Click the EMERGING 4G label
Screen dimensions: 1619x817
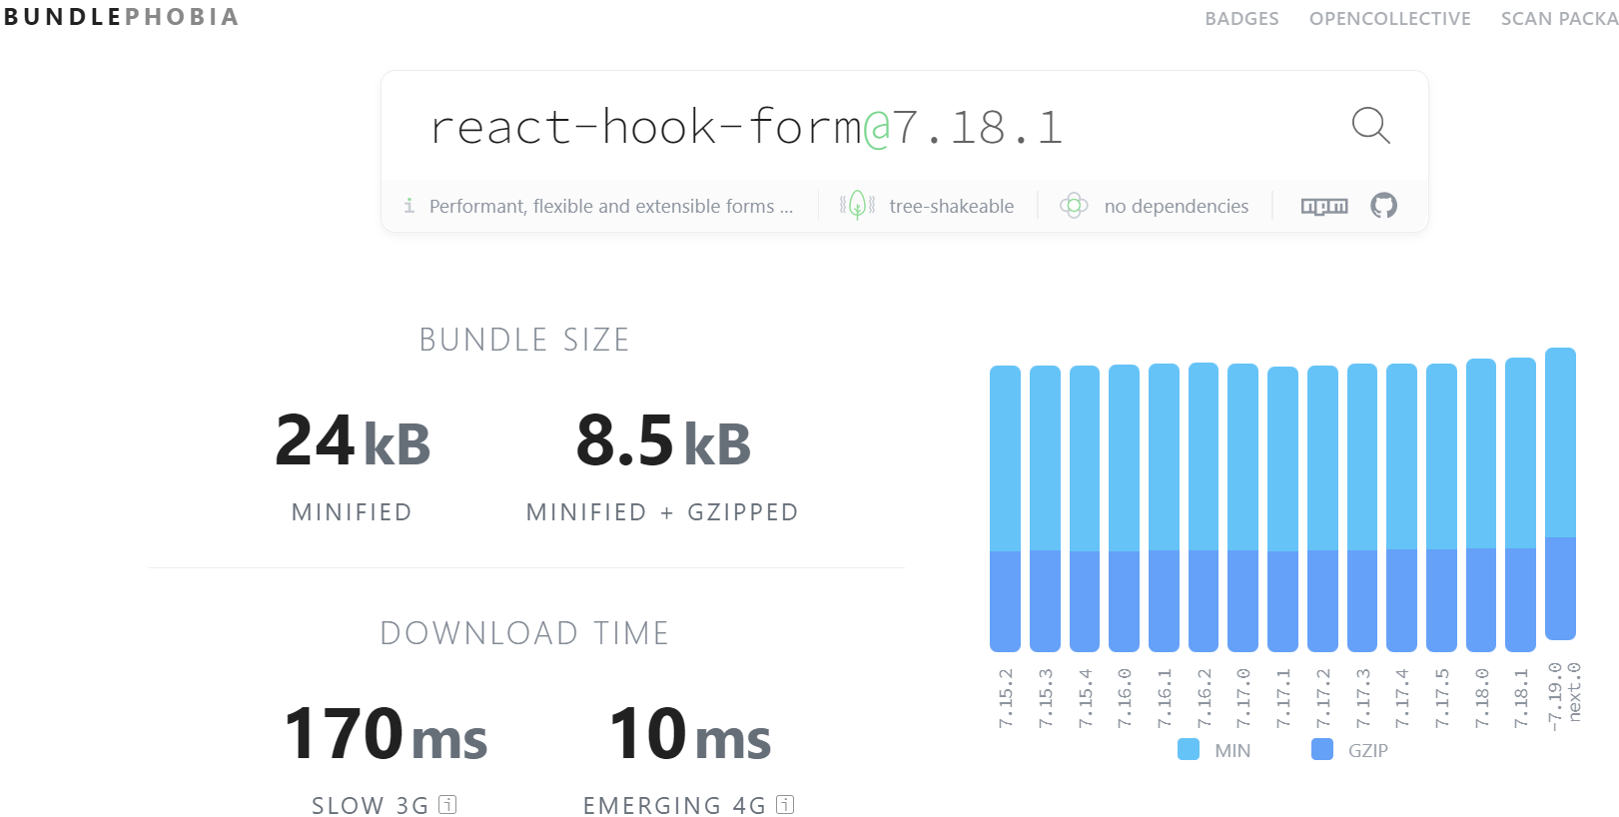pos(675,805)
